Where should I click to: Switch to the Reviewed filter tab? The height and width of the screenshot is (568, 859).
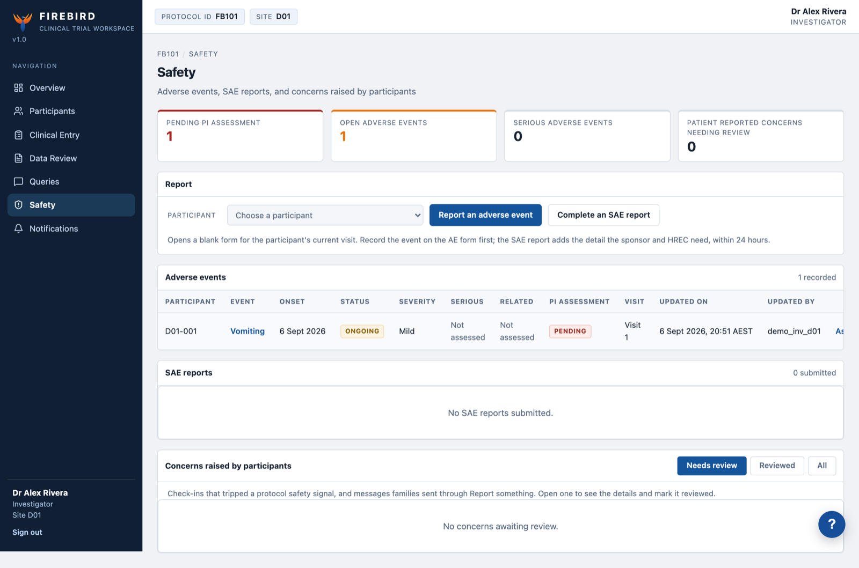[777, 466]
